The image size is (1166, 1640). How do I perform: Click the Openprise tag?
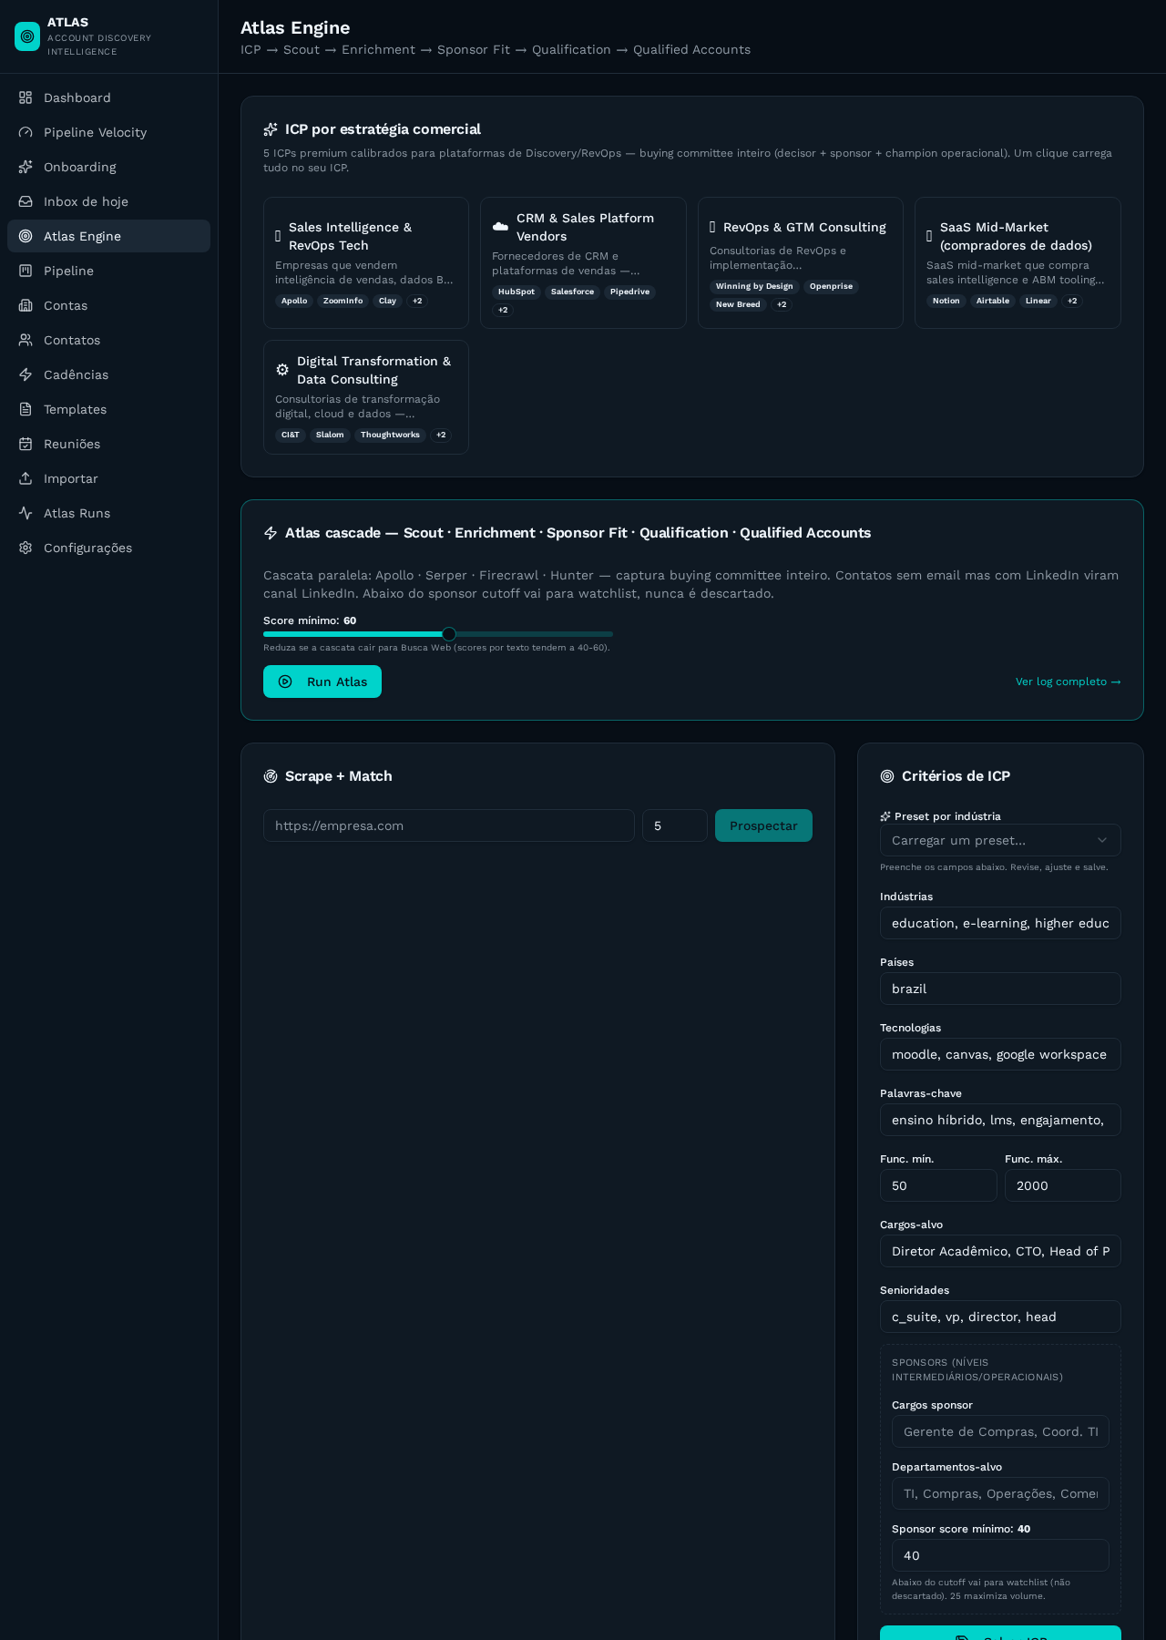click(831, 286)
